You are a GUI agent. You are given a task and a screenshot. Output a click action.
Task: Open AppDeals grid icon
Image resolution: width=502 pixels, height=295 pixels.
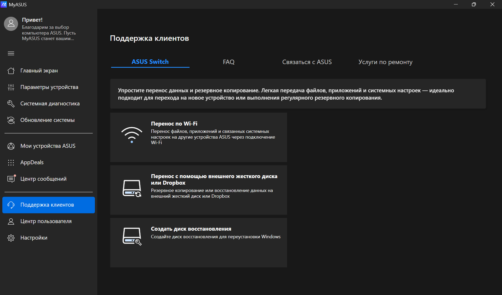(x=11, y=162)
